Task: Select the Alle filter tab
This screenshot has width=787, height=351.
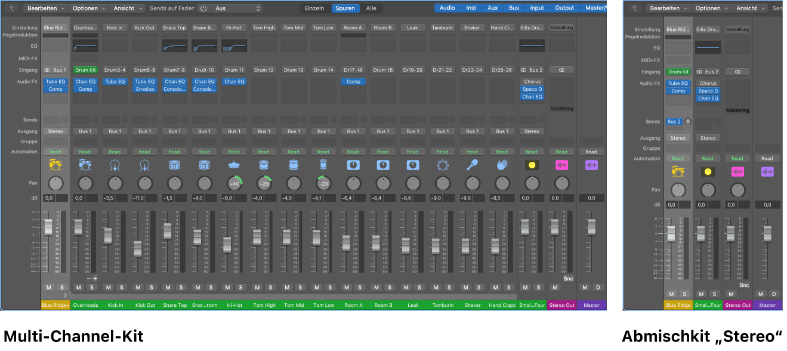Action: click(x=372, y=8)
